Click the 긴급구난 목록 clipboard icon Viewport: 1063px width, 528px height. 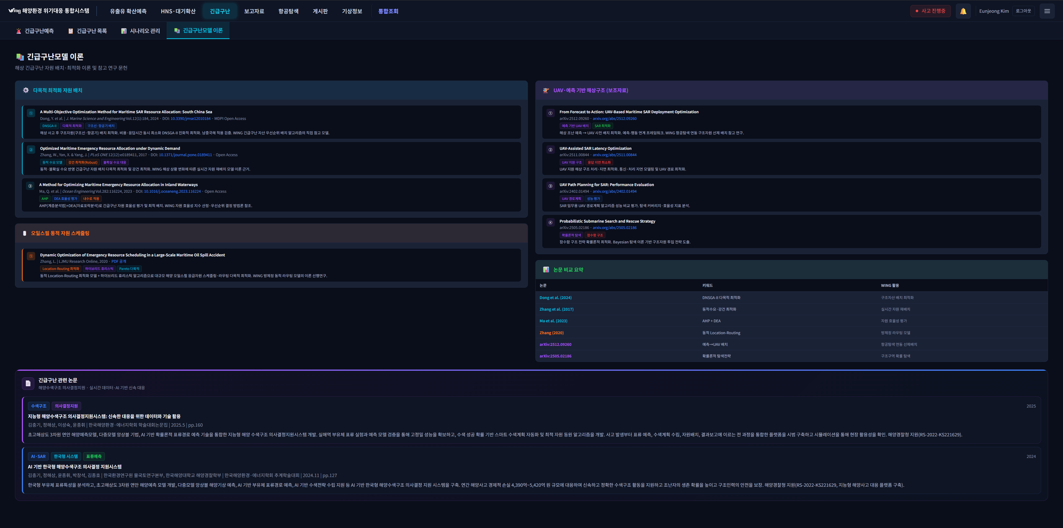coord(71,31)
